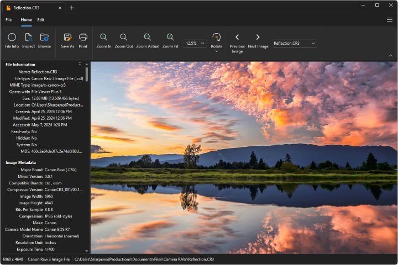Open the Browse folder icon

pos(44,38)
